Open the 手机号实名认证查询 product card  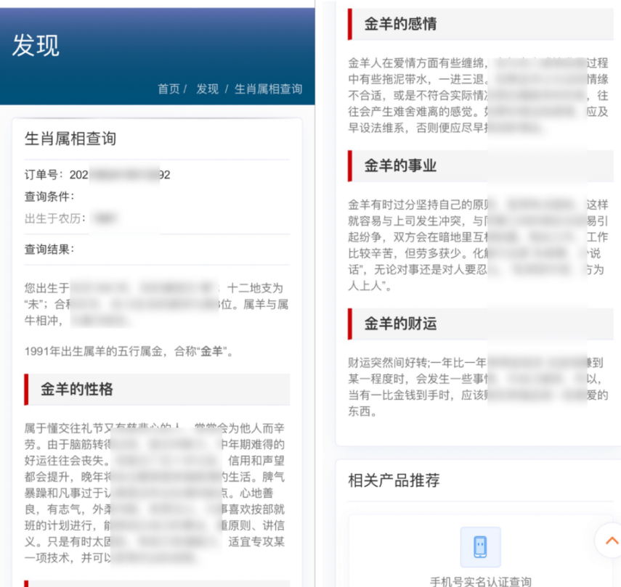[x=481, y=559]
